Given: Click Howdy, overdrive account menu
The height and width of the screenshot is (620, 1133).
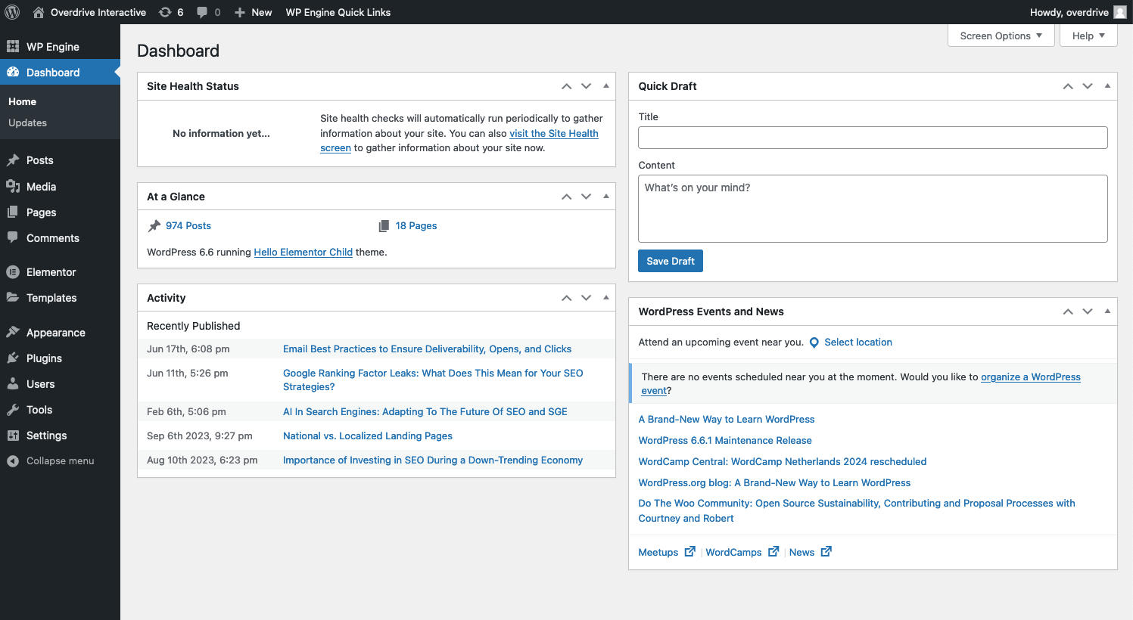Looking at the screenshot, I should point(1078,12).
